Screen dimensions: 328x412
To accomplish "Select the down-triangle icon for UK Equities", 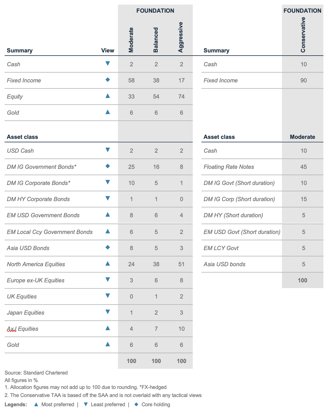I will pyautogui.click(x=108, y=296).
